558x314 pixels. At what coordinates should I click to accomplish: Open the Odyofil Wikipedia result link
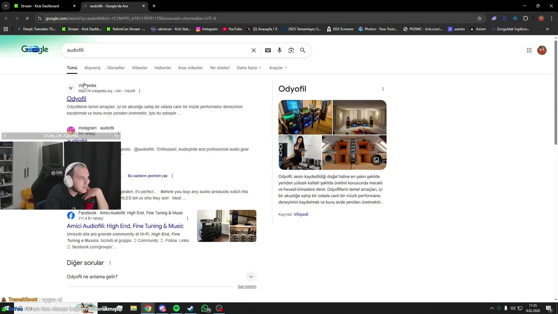(76, 99)
